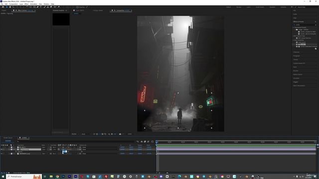Collapse the Color Correction effects category
319x179 pixels.
294,40
